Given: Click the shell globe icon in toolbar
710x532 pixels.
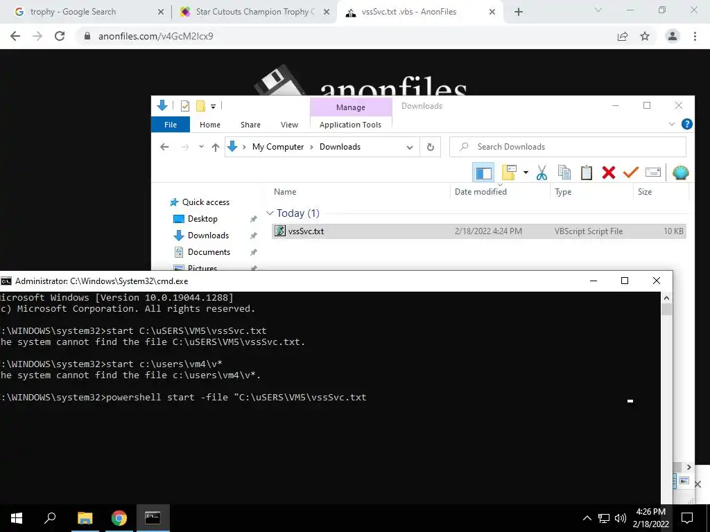Looking at the screenshot, I should tap(680, 172).
